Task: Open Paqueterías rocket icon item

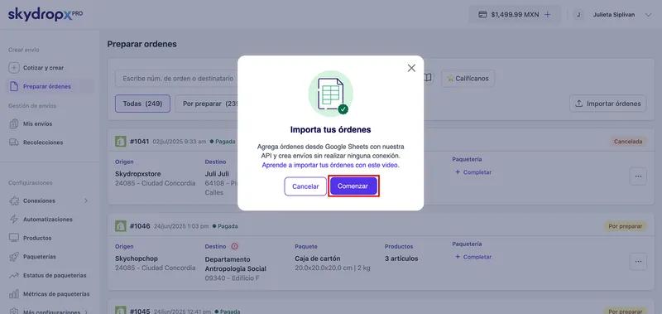Action: pos(39,257)
